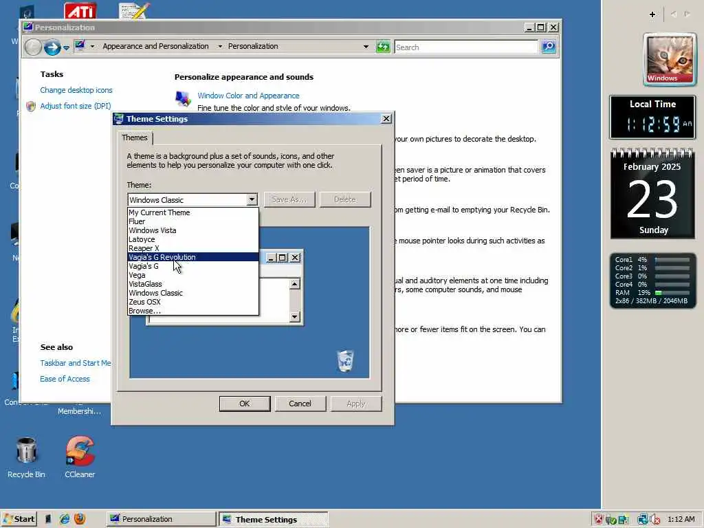
Task: Select the Vega theme
Action: coord(193,275)
